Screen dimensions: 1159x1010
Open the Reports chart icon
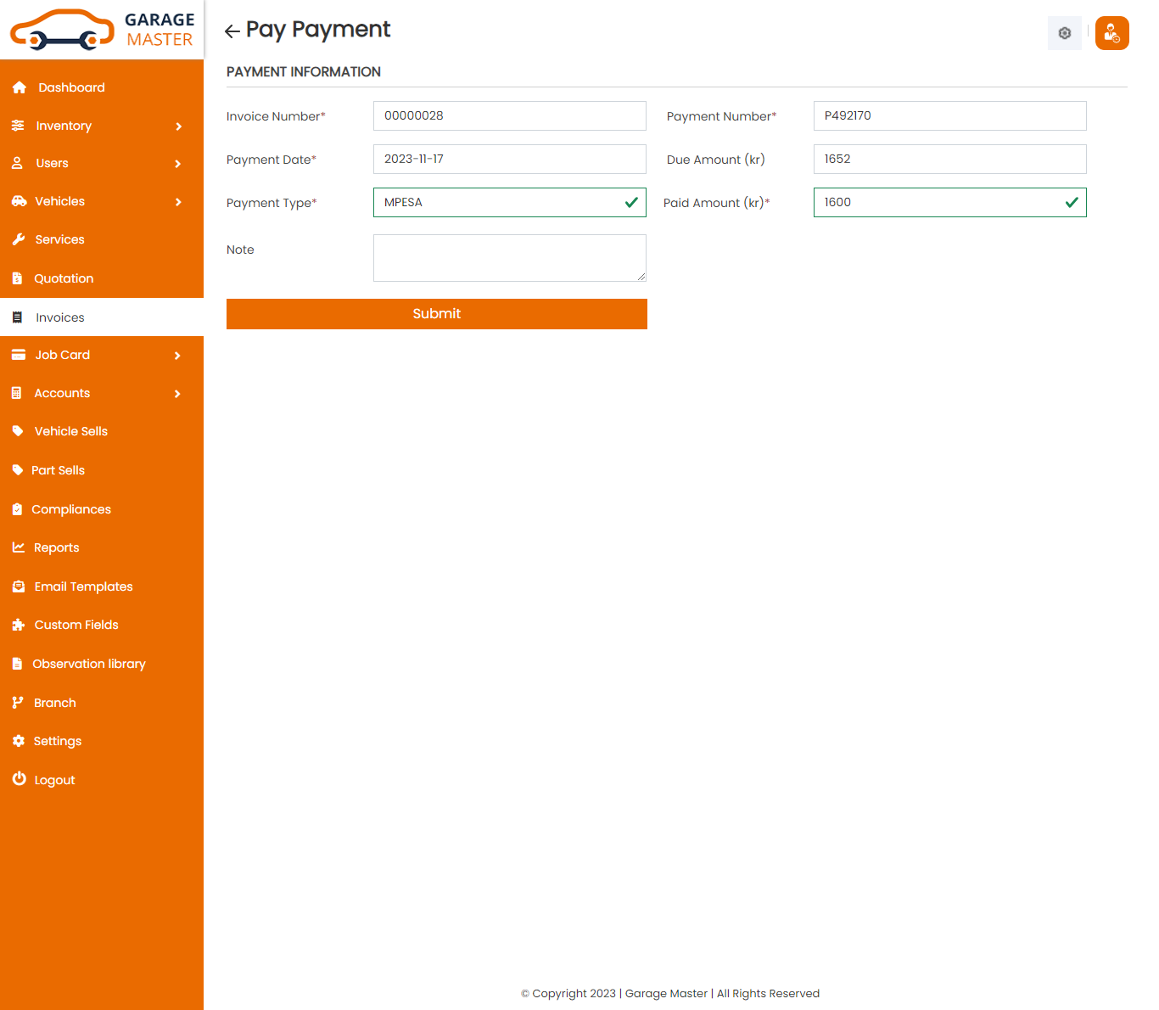[x=19, y=547]
